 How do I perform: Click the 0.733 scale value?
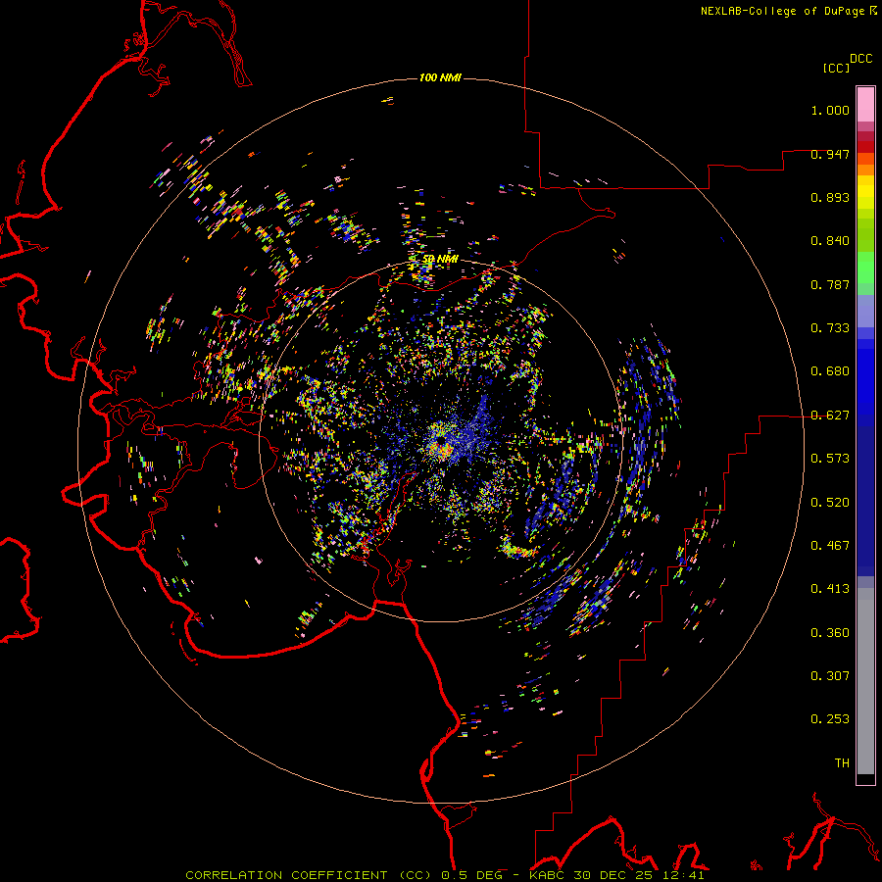(x=830, y=328)
